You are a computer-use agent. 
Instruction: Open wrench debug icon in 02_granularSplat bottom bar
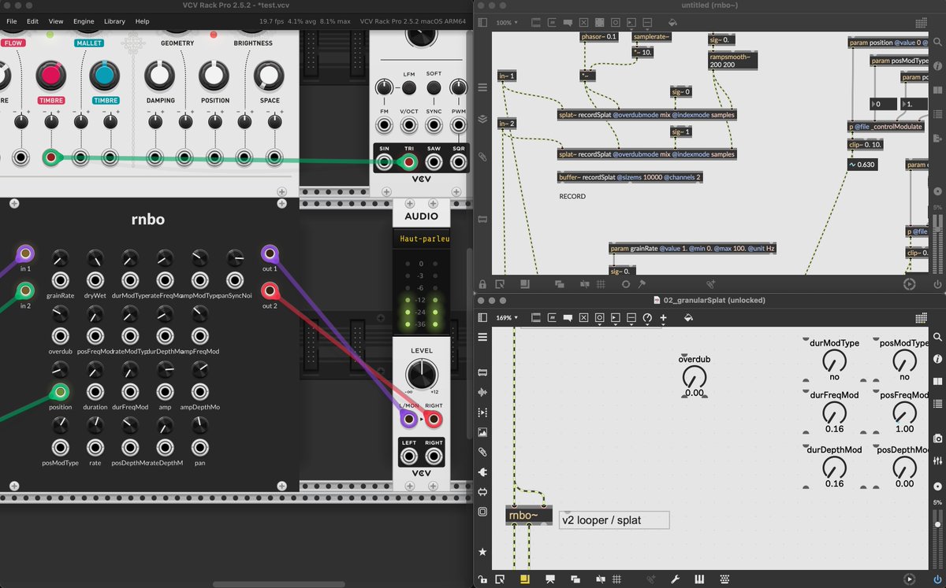pos(676,579)
